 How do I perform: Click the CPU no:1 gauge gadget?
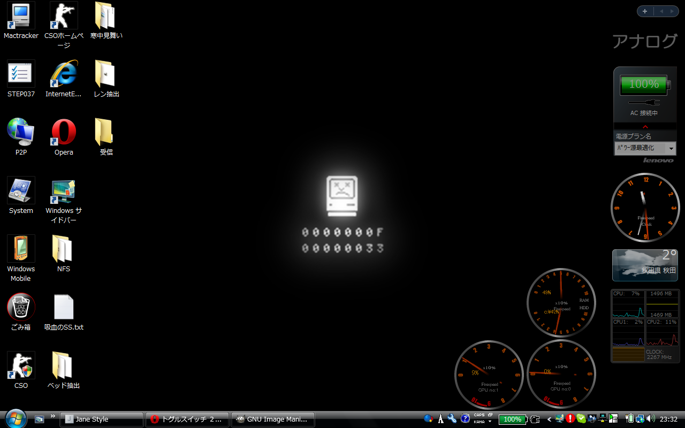(489, 374)
